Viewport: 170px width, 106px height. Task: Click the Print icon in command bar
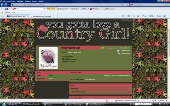tap(138, 16)
